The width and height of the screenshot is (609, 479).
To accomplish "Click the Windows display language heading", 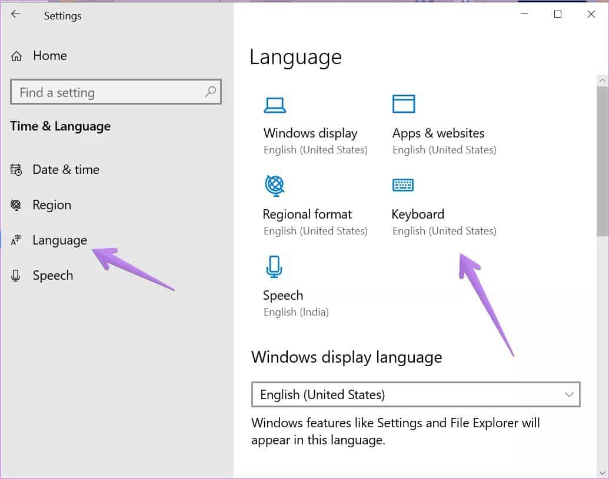I will tap(347, 357).
